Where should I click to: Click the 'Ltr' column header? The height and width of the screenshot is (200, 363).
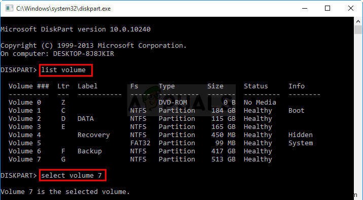63,86
